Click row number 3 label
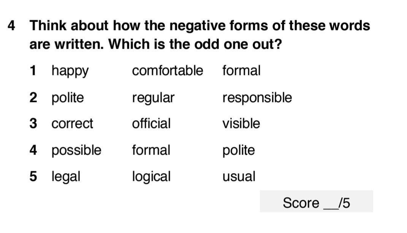407x233 pixels. point(33,123)
